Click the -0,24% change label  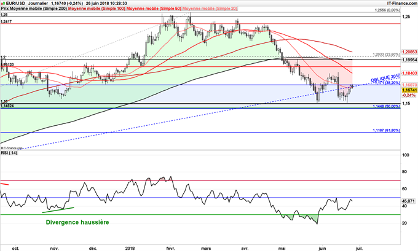pos(409,95)
